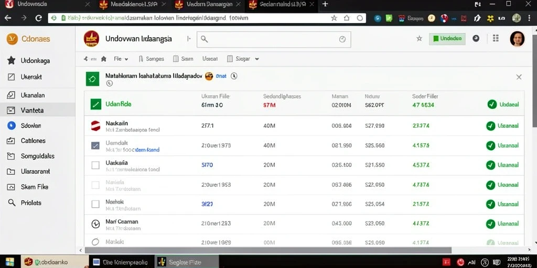This screenshot has width=537, height=268.
Task: Tick the Mariiala row checkbox
Action: [95, 185]
